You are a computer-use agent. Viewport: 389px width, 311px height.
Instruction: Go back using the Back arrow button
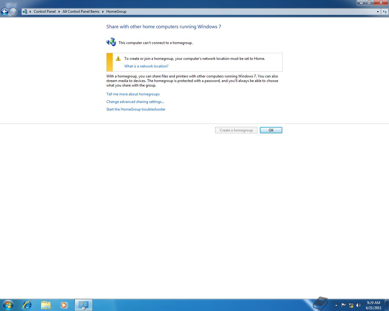5,12
